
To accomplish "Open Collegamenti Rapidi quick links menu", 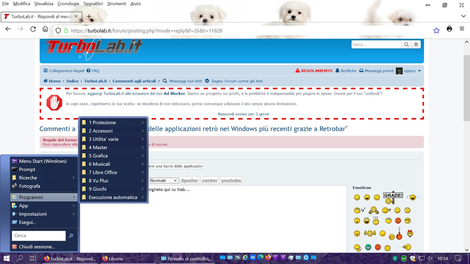I will click(64, 71).
